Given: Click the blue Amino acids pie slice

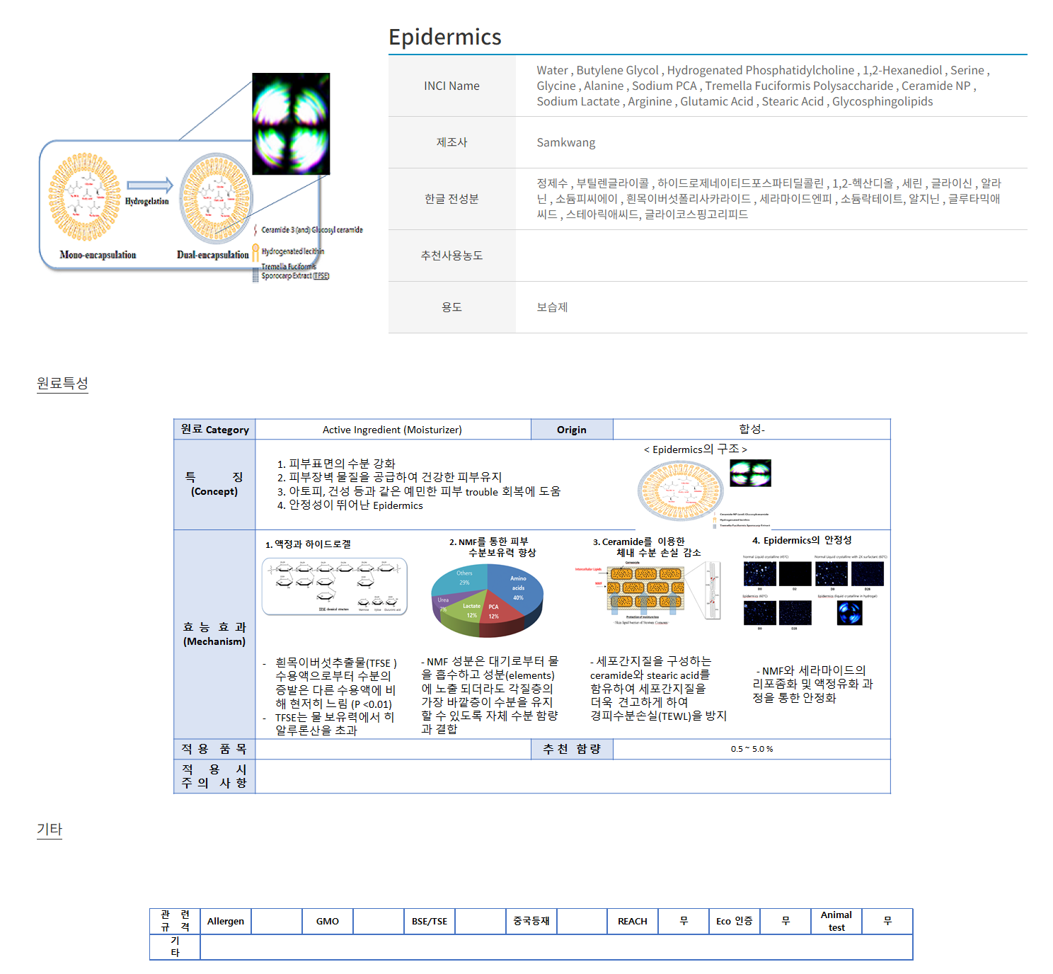Looking at the screenshot, I should pyautogui.click(x=515, y=584).
